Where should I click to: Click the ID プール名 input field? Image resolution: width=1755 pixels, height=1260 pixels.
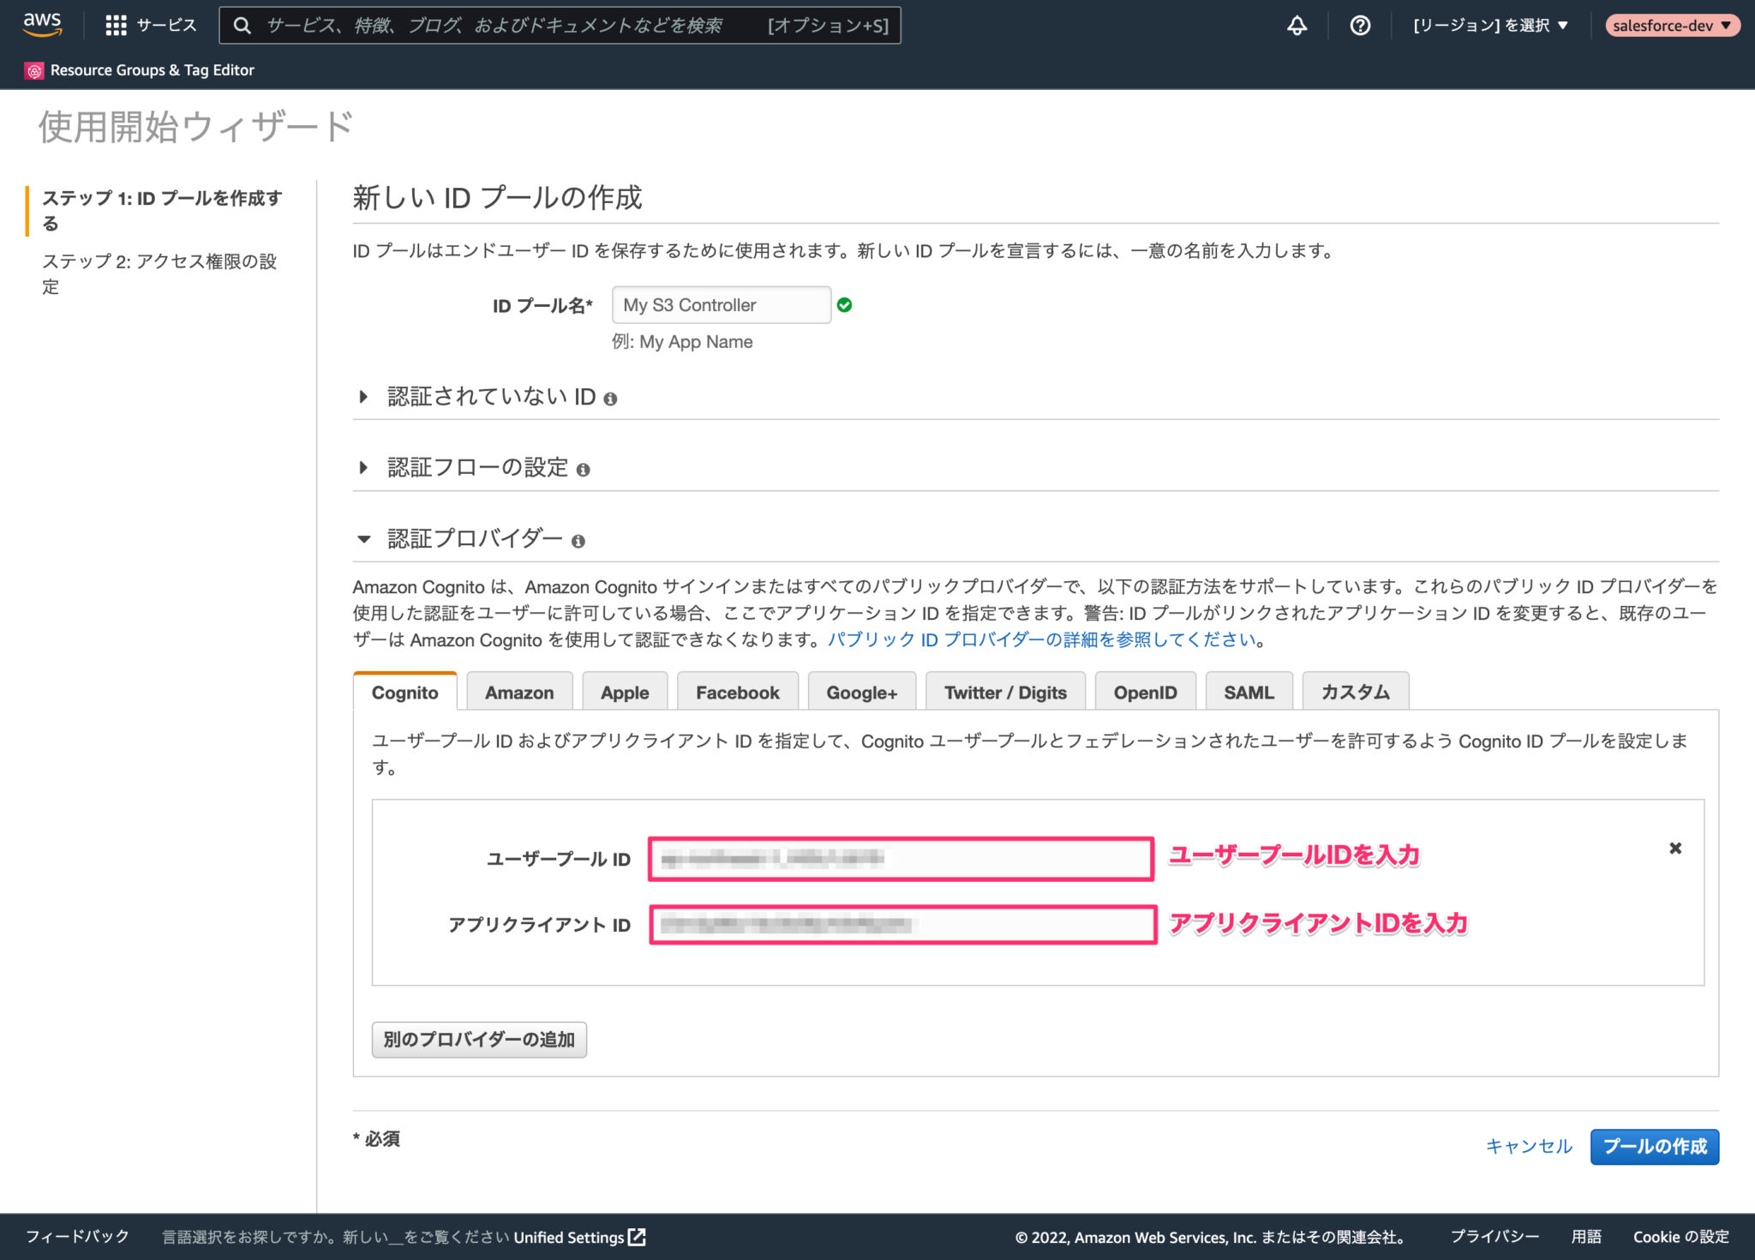tap(721, 304)
